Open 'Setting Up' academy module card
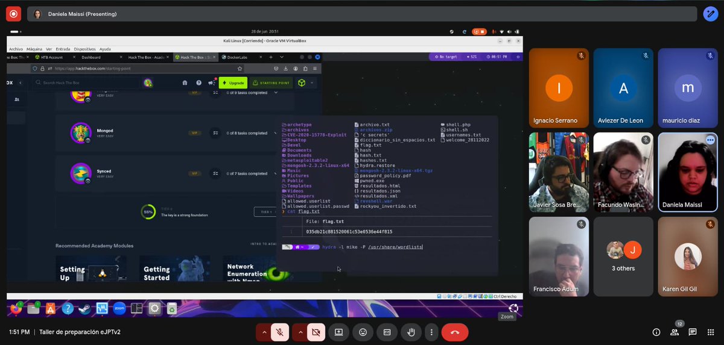The width and height of the screenshot is (724, 345). pos(91,269)
